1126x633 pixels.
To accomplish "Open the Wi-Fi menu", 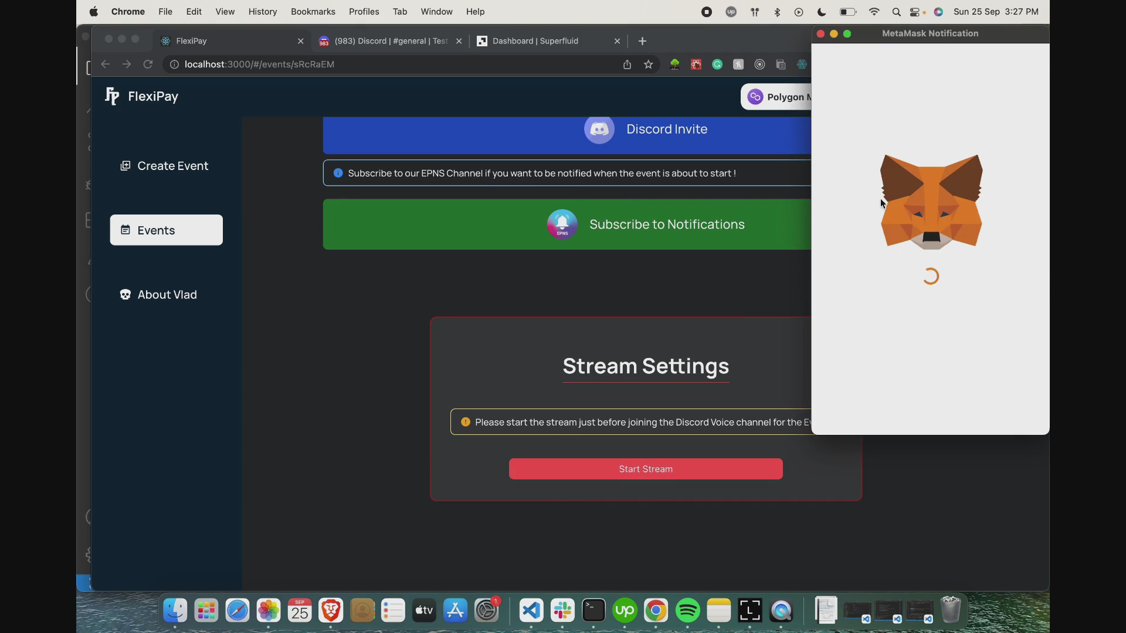I will tap(874, 12).
